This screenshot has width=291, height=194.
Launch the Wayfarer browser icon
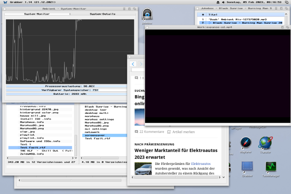click(246, 143)
